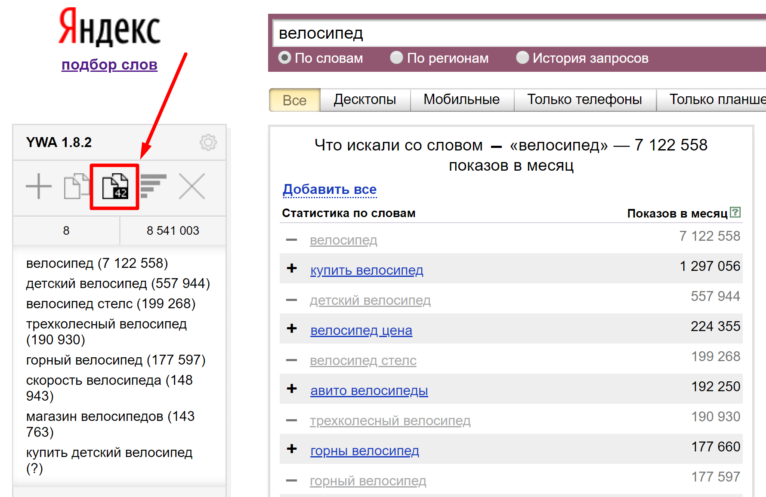766x497 pixels.
Task: Select the История запросов radio button
Action: (x=522, y=57)
